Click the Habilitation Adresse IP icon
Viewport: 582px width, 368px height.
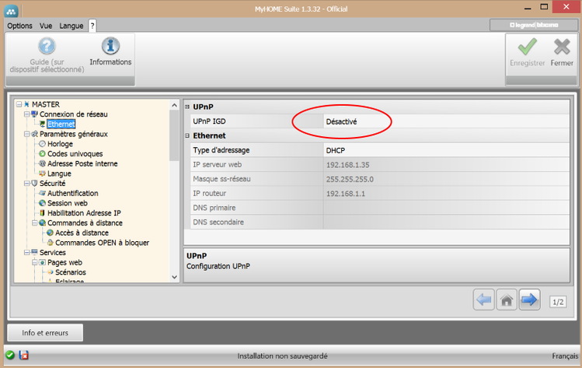tap(42, 213)
